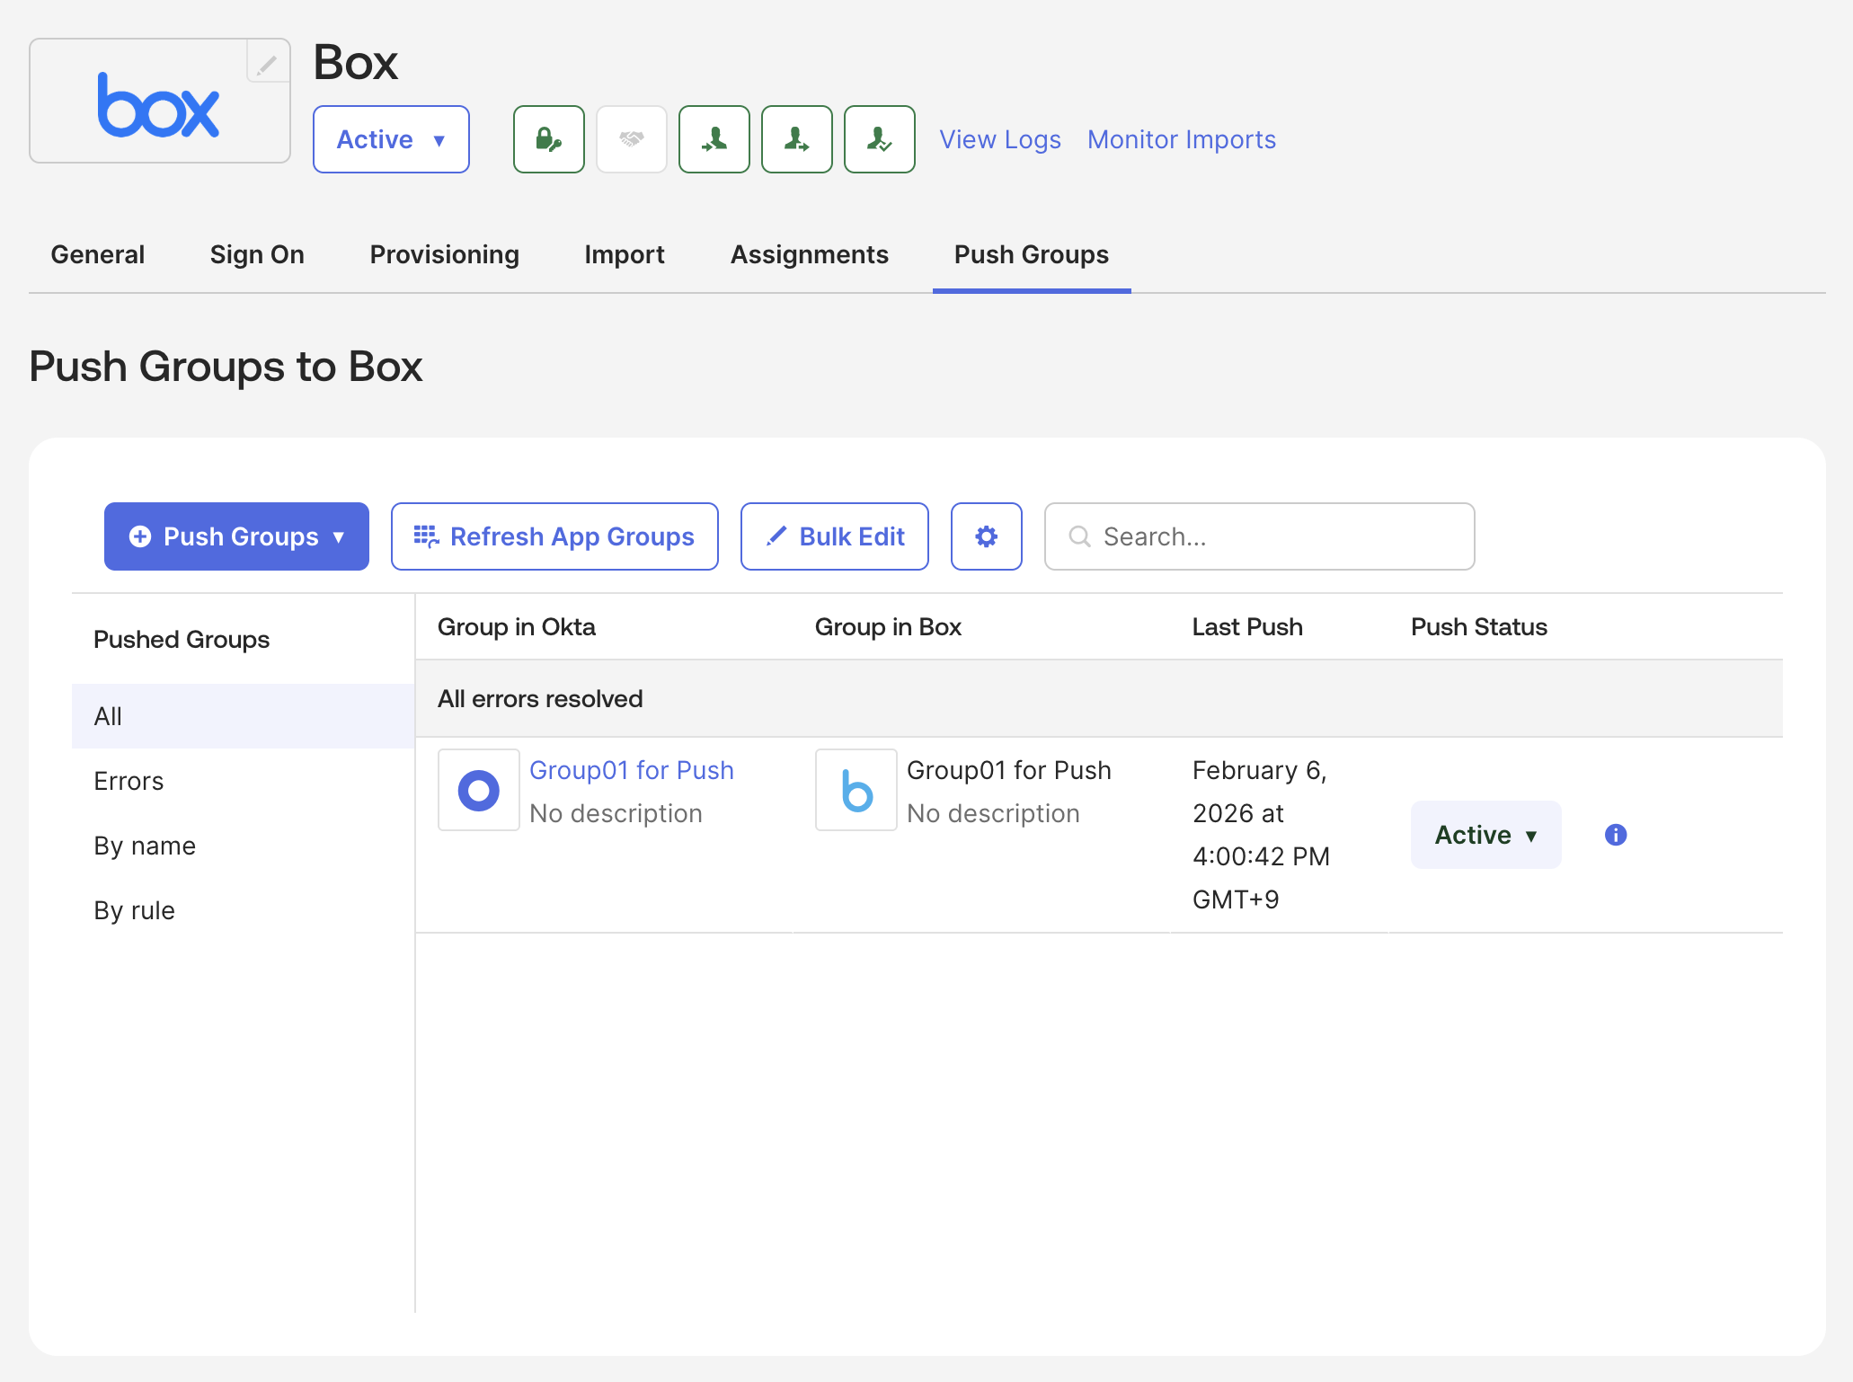Viewport: 1853px width, 1382px height.
Task: Click the green lock and key icon
Action: click(x=549, y=139)
